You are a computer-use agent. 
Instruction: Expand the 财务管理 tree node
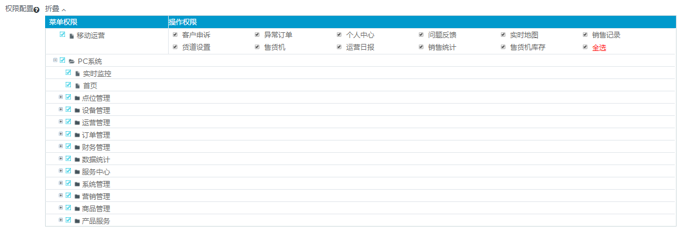point(61,146)
